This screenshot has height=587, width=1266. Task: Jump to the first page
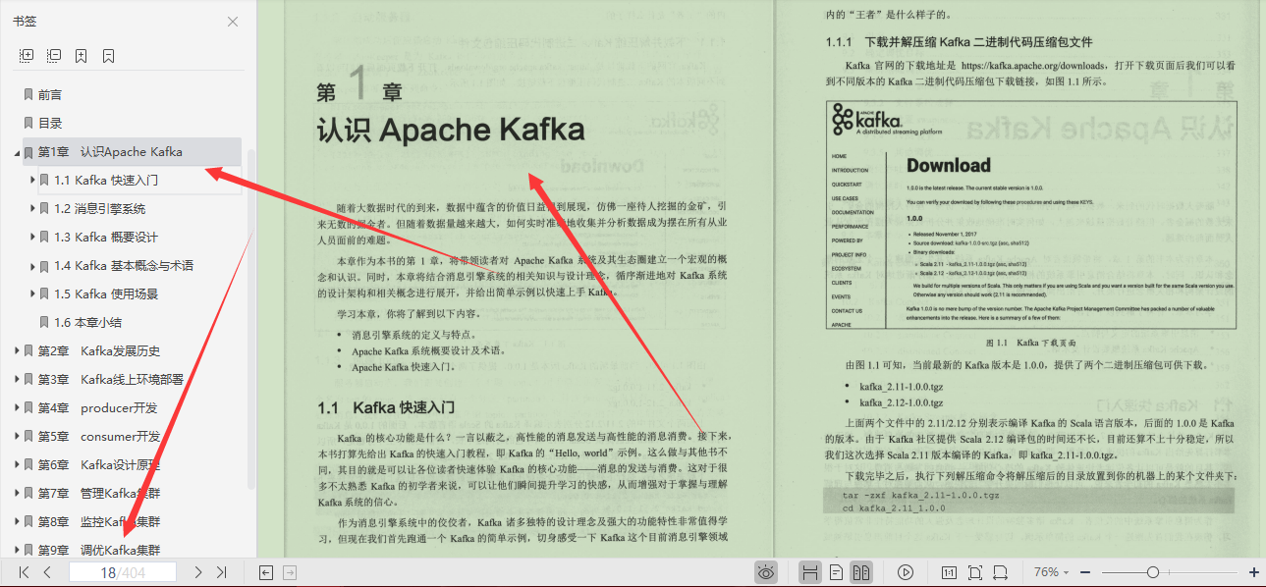pos(24,572)
